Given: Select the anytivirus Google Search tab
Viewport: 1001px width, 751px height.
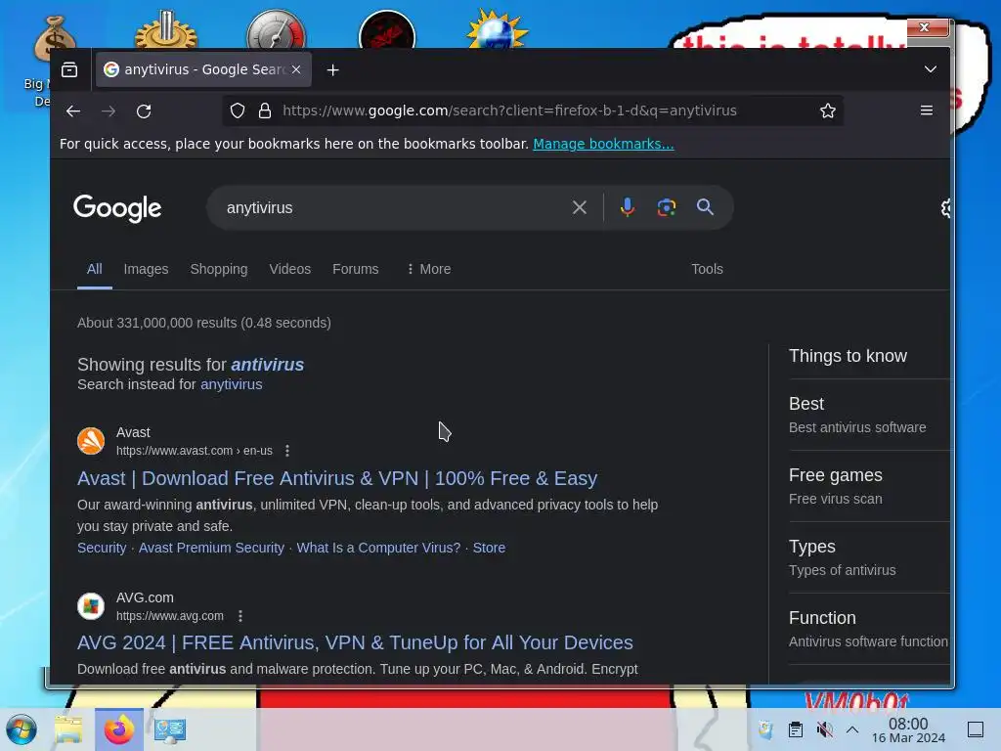Looking at the screenshot, I should tap(203, 69).
